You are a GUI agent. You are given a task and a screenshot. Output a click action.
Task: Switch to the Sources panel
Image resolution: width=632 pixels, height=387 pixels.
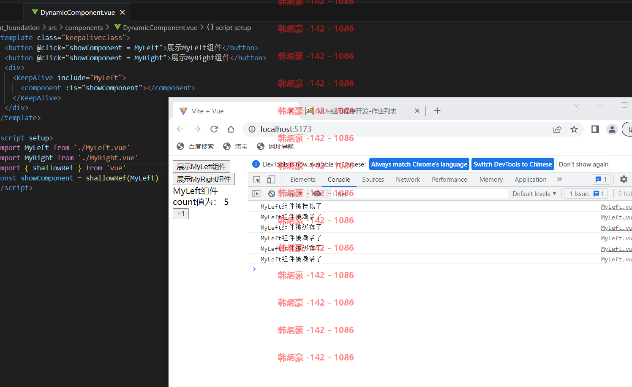click(373, 179)
